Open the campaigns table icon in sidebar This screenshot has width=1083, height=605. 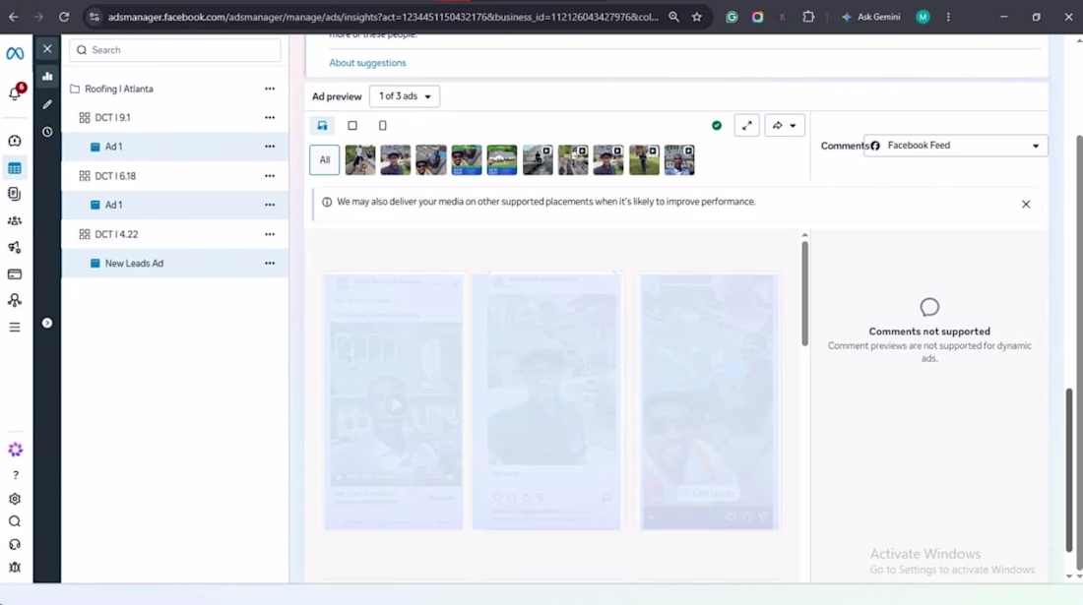[x=15, y=168]
